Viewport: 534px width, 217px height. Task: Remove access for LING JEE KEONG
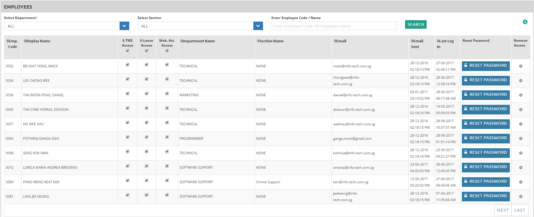tap(521, 197)
